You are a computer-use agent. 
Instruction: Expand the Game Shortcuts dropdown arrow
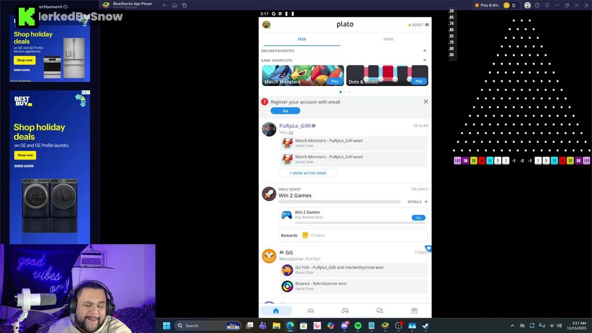tap(425, 60)
